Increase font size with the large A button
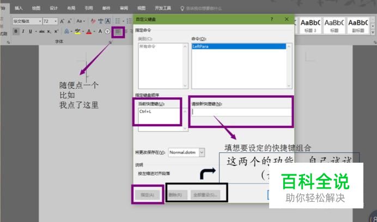This screenshot has width=377, height=222. (x=62, y=21)
